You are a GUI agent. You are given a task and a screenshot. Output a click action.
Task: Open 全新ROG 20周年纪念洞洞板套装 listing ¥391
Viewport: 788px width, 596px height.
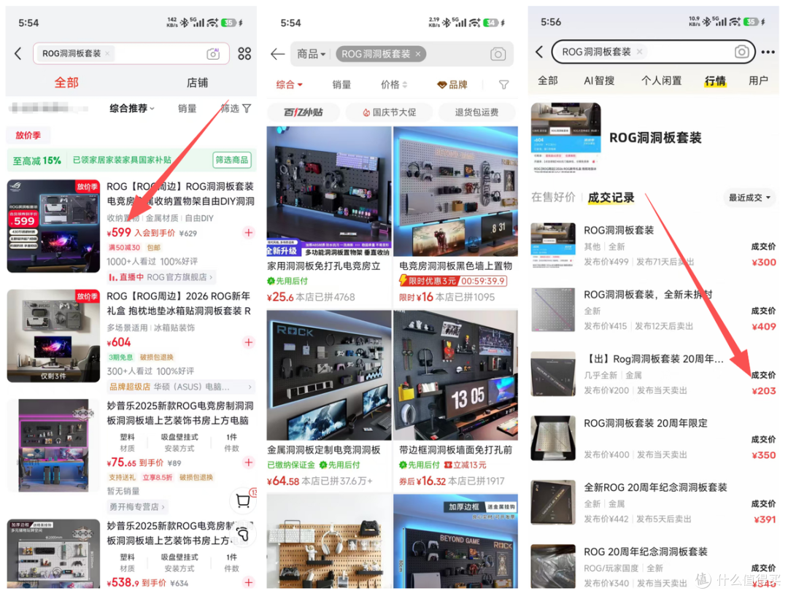[654, 503]
